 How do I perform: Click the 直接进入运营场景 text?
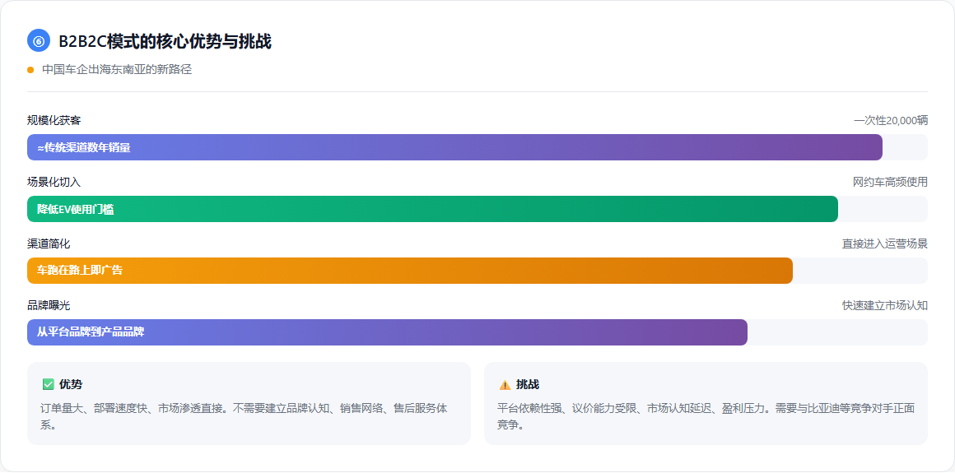click(x=884, y=243)
